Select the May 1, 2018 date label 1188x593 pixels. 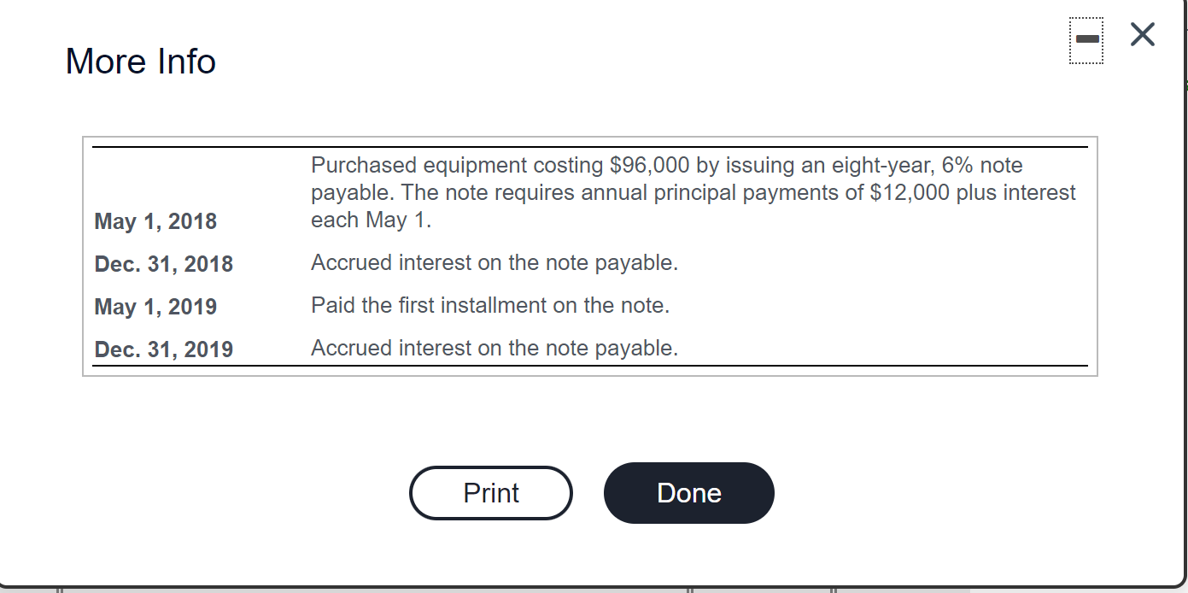[x=155, y=221]
